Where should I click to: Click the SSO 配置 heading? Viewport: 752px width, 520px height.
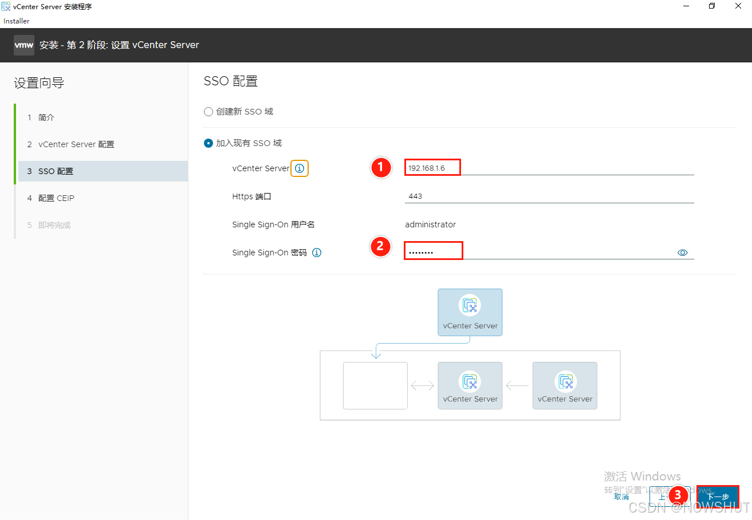(231, 81)
